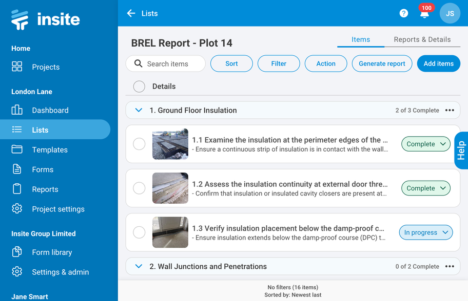Go to Templates in the sidebar

click(50, 150)
